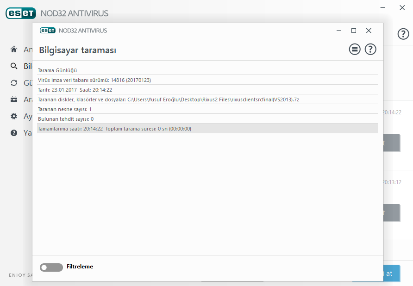Click the main window help icon
This screenshot has width=413, height=286.
coord(403,34)
